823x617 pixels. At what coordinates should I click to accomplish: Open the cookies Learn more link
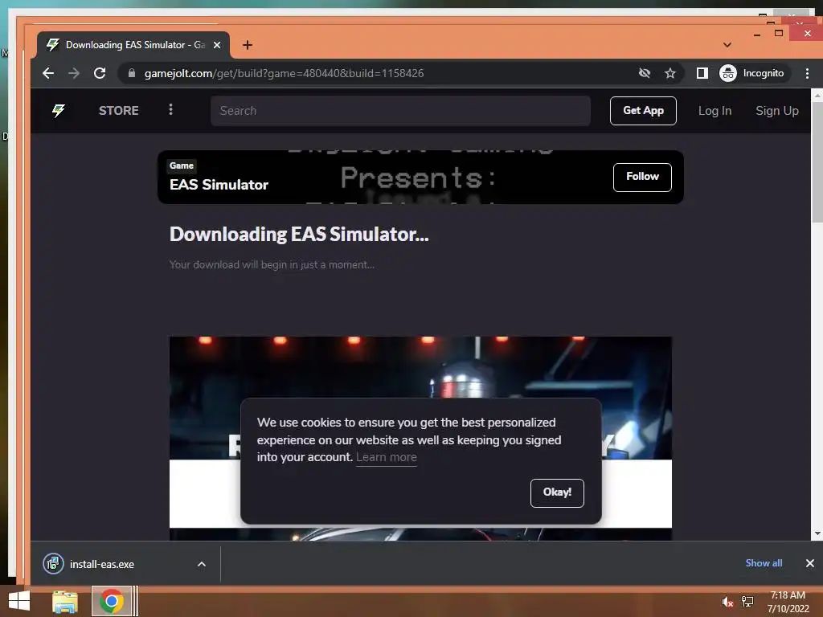tap(387, 457)
